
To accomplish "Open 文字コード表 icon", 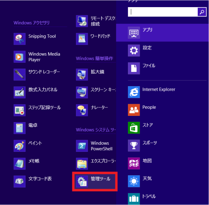I will (x=20, y=182).
